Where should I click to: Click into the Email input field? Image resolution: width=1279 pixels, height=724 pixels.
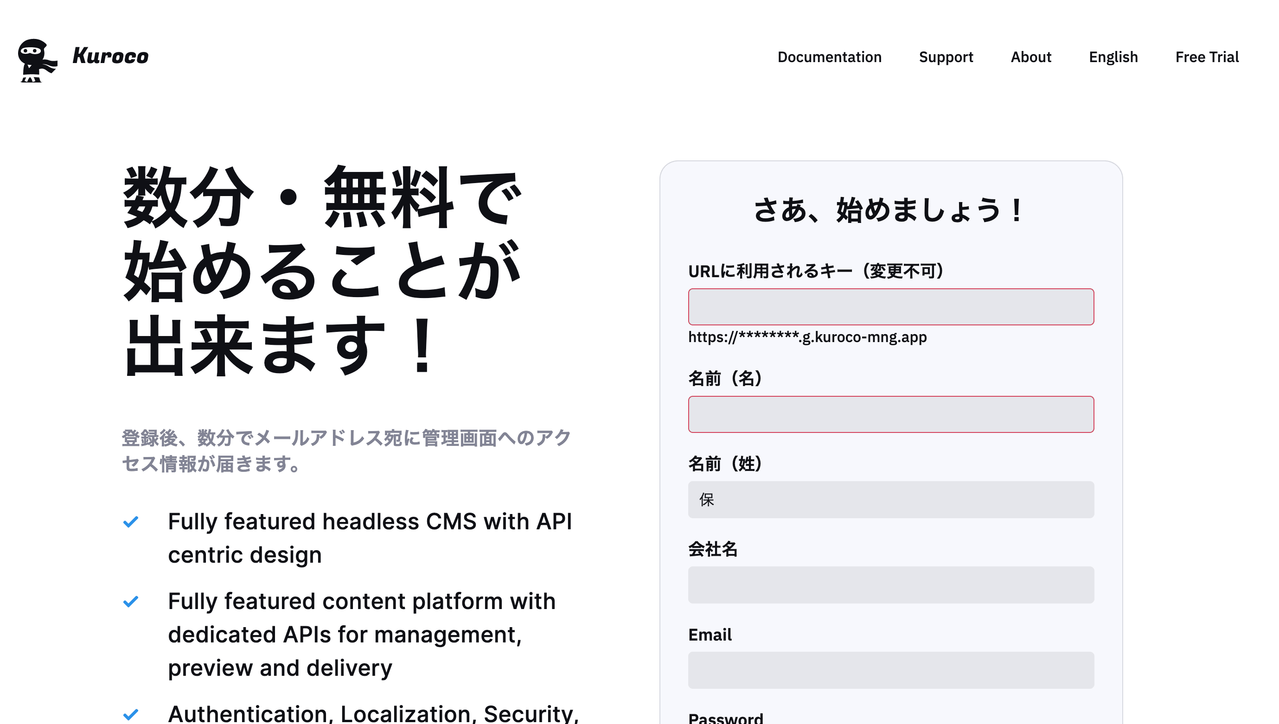890,670
